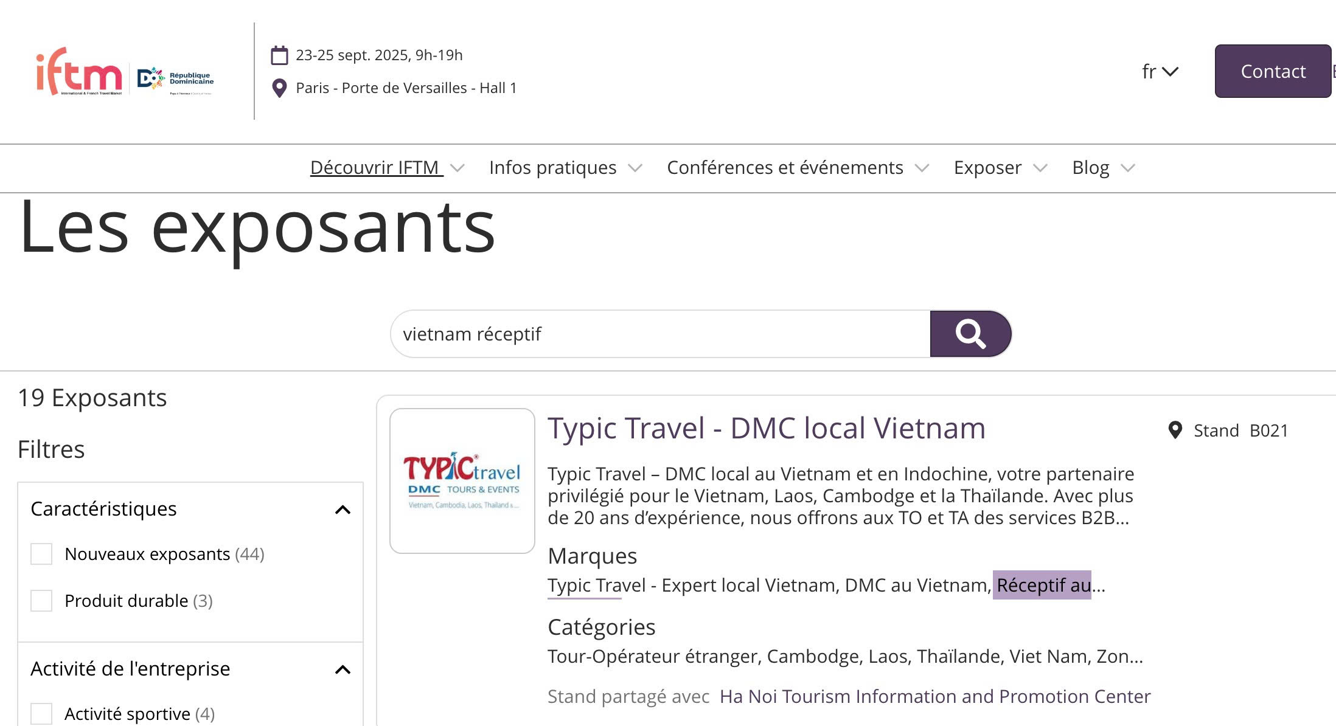Click the stand location pin icon

(x=1175, y=430)
